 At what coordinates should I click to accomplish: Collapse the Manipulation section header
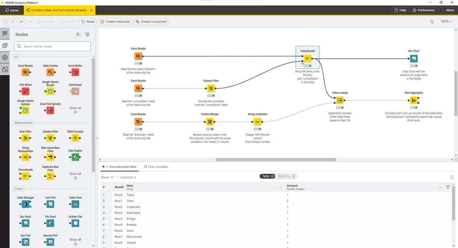[x=23, y=122]
